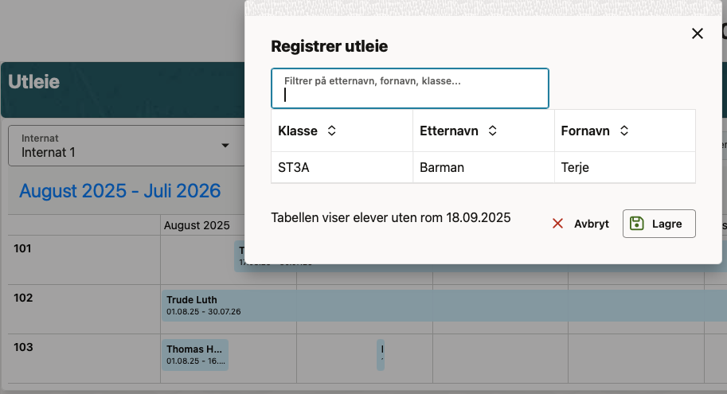Save the rental with Lagre
The image size is (727, 394).
[x=659, y=224]
